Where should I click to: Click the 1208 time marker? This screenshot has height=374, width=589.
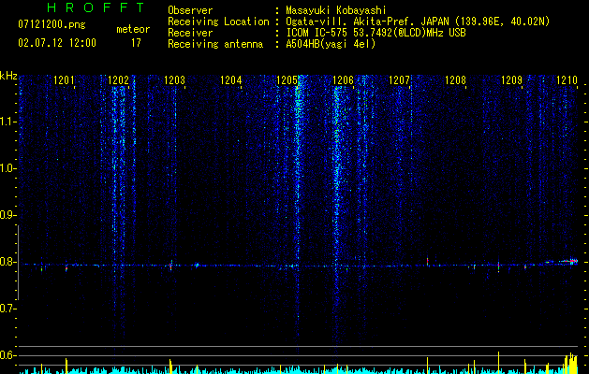click(456, 80)
